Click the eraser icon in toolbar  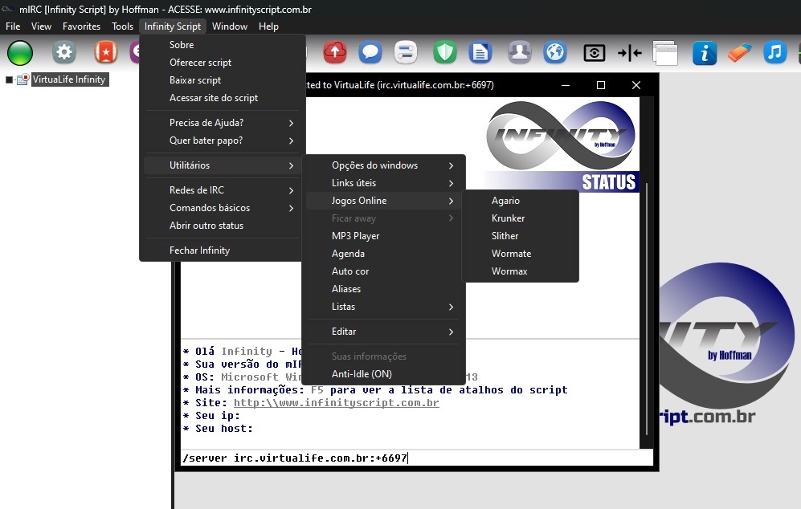pyautogui.click(x=738, y=53)
